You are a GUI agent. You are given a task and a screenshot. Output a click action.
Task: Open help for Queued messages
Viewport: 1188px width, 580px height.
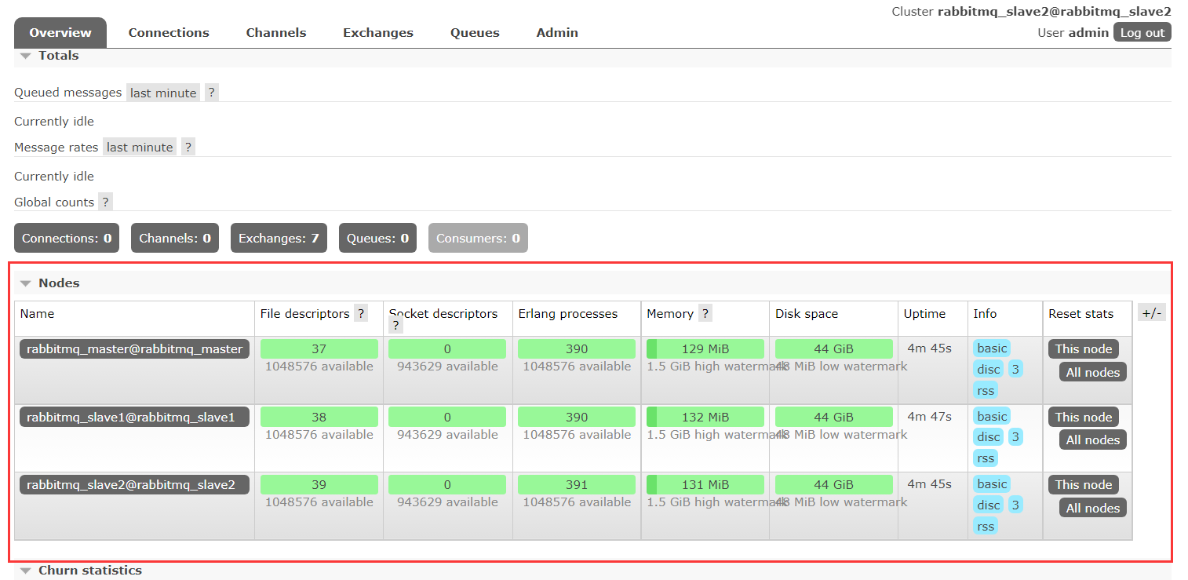pos(212,93)
